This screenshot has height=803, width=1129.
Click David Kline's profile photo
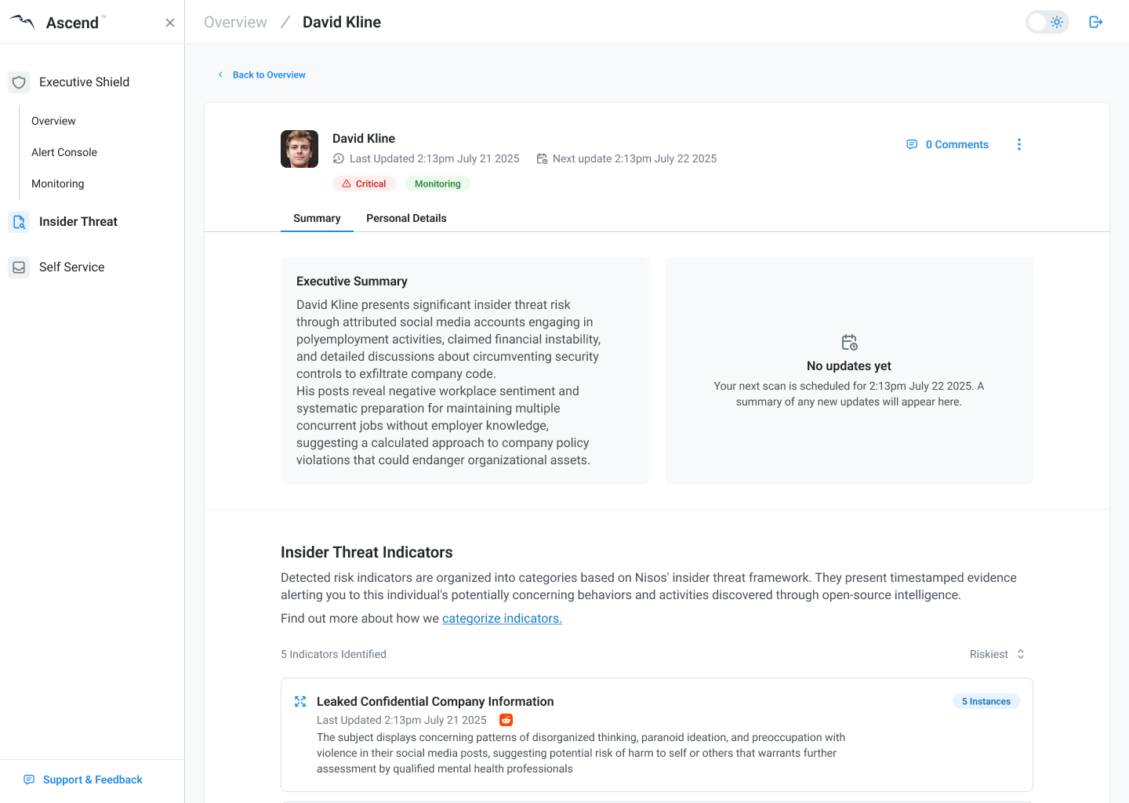(299, 149)
